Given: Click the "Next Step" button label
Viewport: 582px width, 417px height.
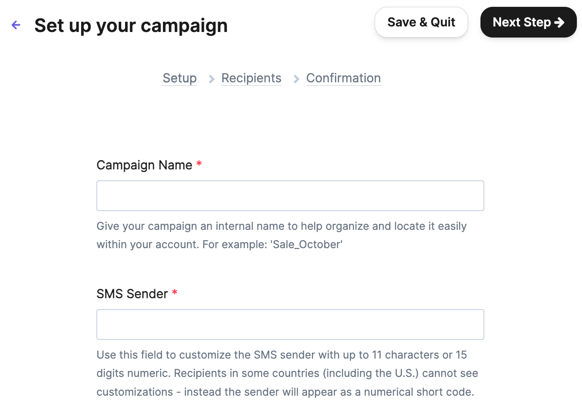Looking at the screenshot, I should 521,22.
